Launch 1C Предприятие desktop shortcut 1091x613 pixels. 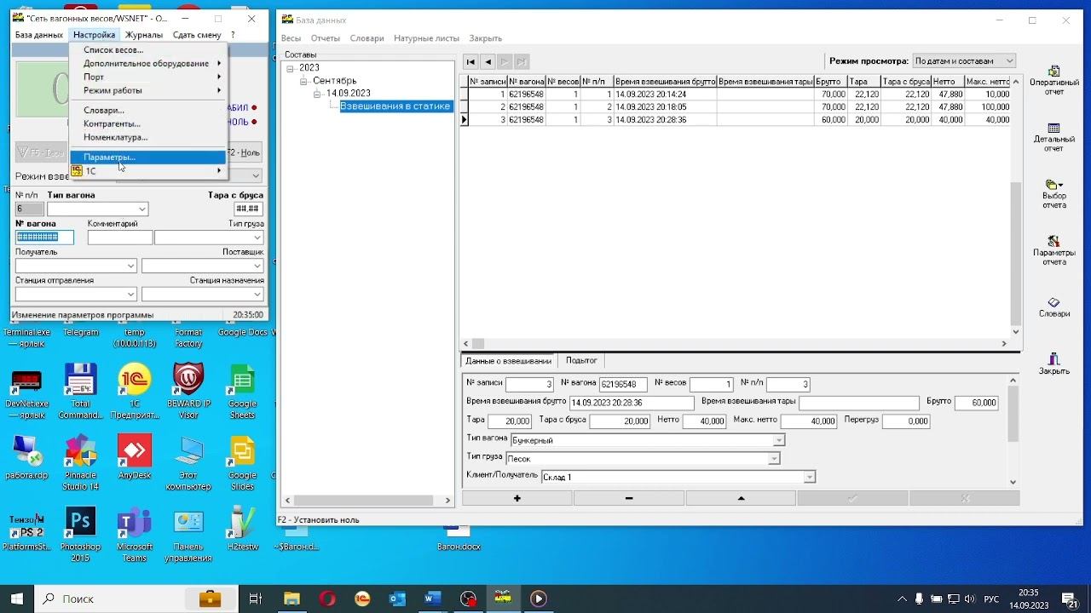(x=135, y=392)
